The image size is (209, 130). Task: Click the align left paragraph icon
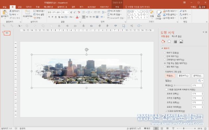point(84,17)
